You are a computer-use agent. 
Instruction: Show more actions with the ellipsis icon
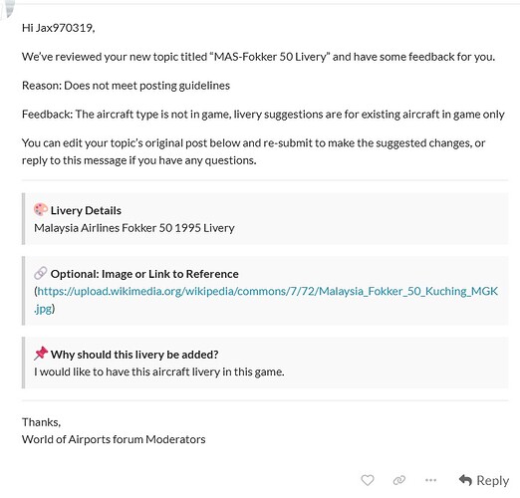(430, 480)
